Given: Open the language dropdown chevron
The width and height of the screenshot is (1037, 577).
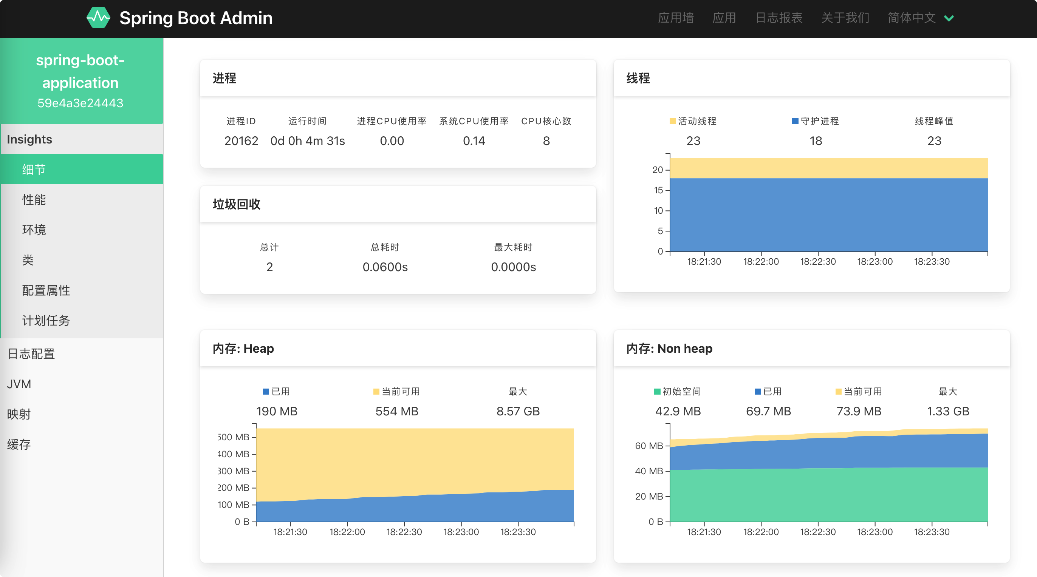Looking at the screenshot, I should pos(949,18).
